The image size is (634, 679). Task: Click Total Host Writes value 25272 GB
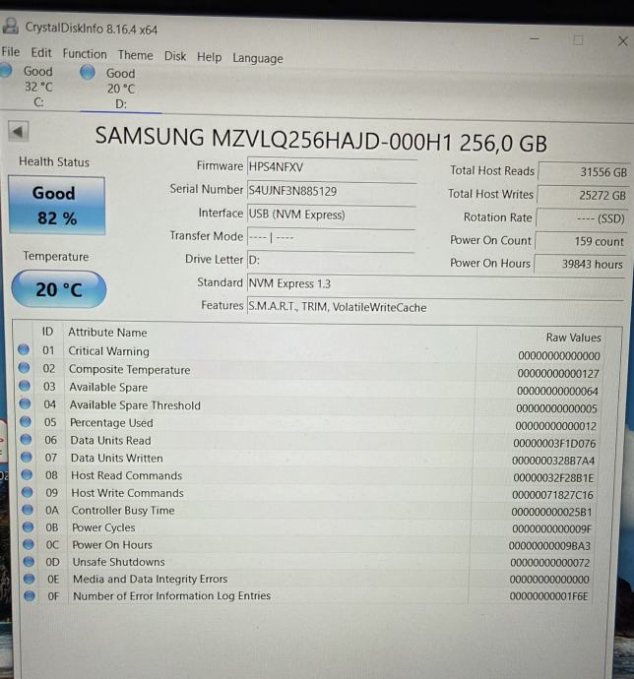pos(583,195)
